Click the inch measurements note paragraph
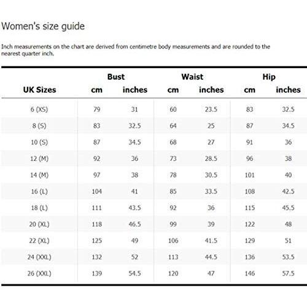The width and height of the screenshot is (307, 307). point(136,50)
